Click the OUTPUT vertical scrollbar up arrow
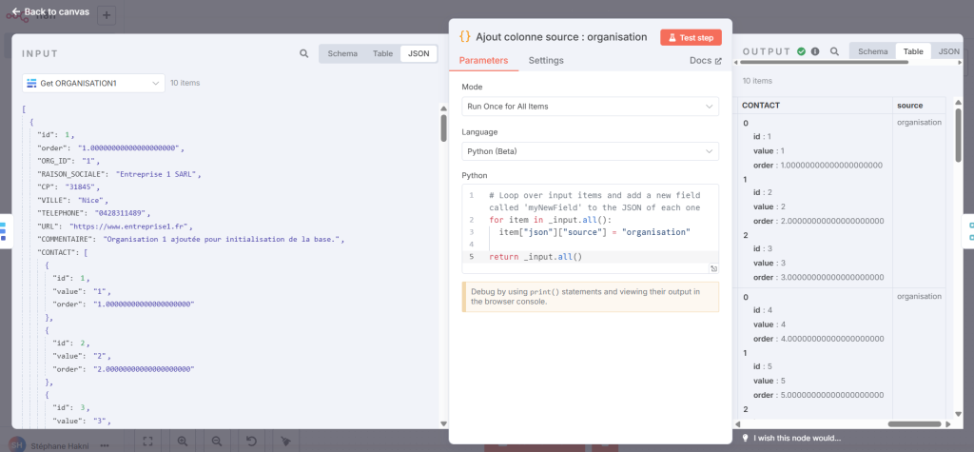 959,102
